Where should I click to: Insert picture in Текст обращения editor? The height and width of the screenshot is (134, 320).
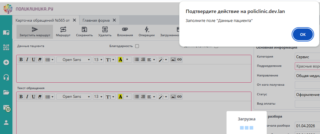pyautogui.click(x=173, y=97)
